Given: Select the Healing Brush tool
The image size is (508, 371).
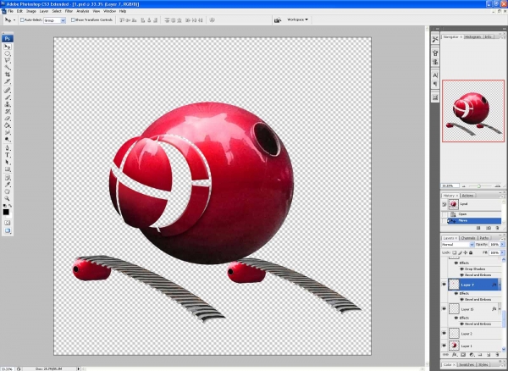Looking at the screenshot, I should click(7, 90).
